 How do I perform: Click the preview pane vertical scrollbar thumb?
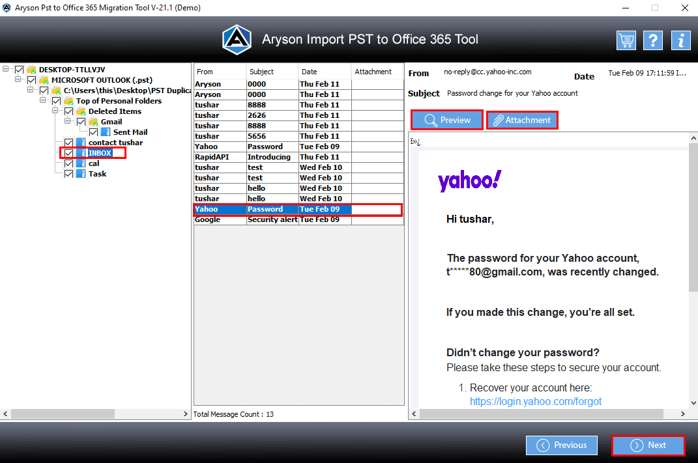[x=693, y=218]
